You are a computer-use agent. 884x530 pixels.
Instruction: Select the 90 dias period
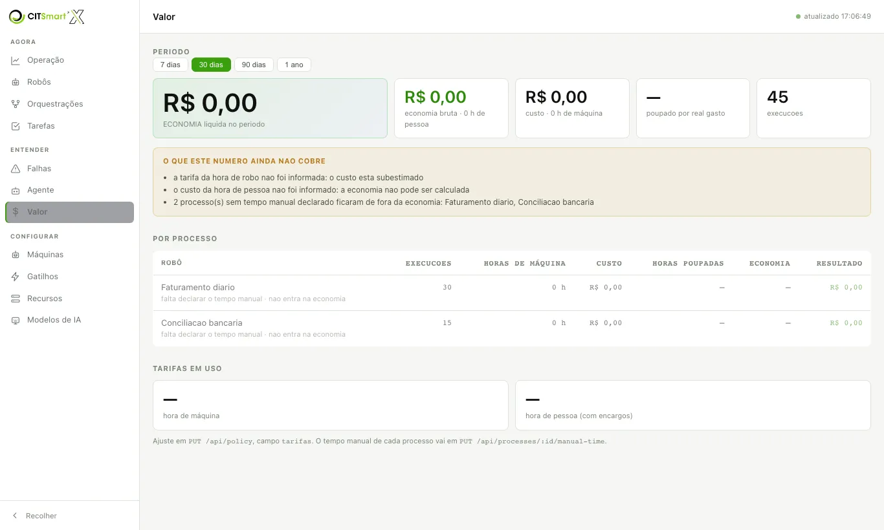click(x=254, y=65)
